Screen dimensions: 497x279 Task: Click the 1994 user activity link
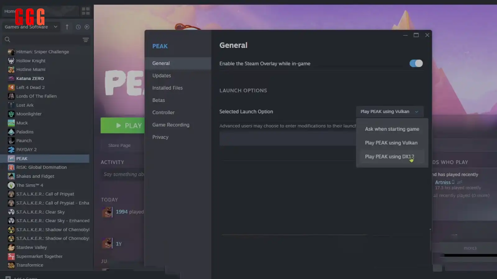(122, 212)
